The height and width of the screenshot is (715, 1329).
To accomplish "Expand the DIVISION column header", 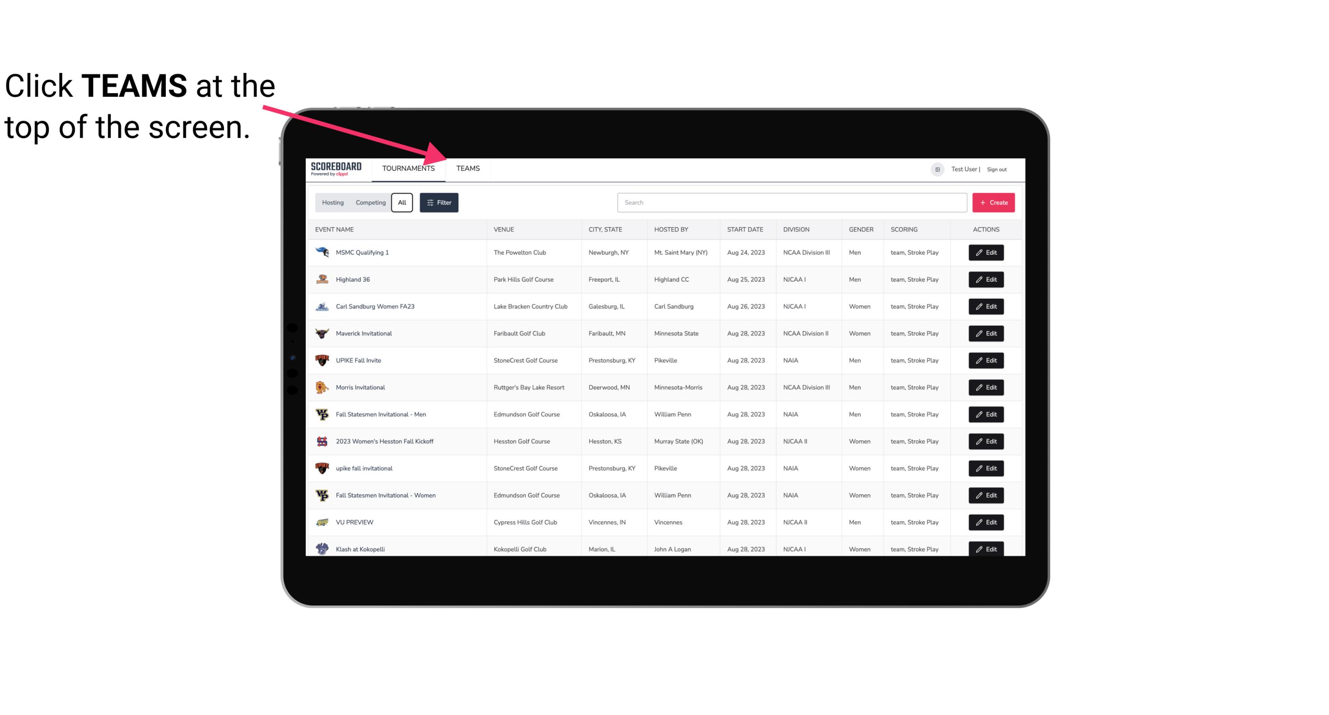I will (796, 229).
